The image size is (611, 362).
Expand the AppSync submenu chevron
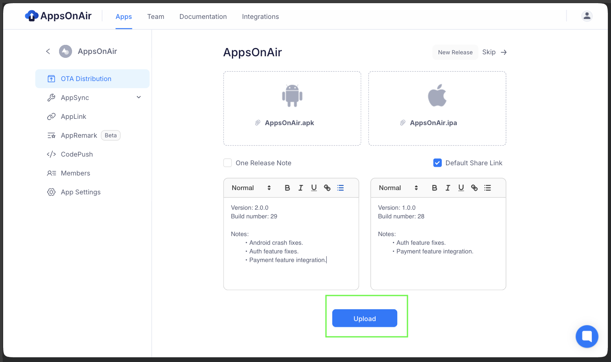click(139, 97)
